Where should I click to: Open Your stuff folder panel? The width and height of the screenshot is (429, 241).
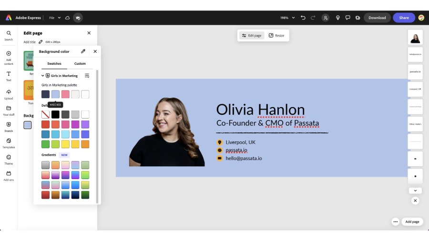tap(9, 111)
